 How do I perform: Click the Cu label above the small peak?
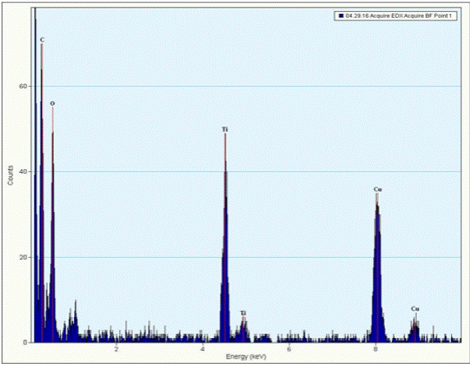415,309
